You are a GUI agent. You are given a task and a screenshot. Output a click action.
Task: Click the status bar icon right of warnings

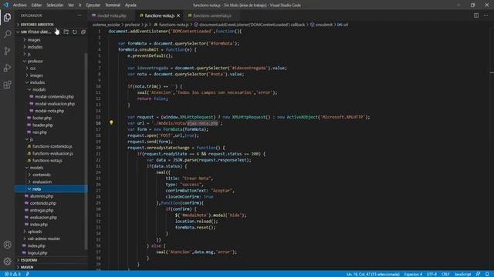coord(28,274)
